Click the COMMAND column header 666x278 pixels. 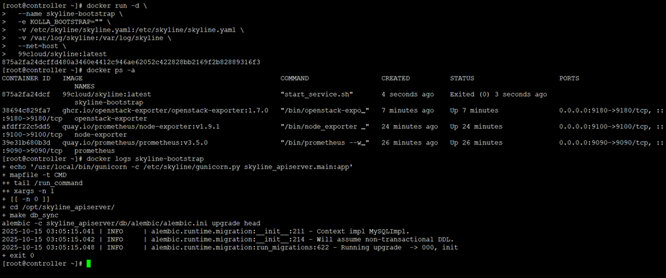click(294, 79)
